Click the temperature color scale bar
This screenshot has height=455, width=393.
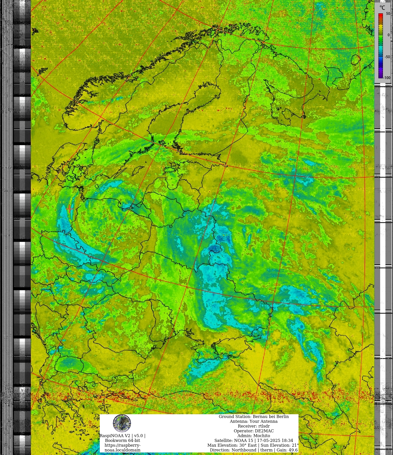coord(380,46)
